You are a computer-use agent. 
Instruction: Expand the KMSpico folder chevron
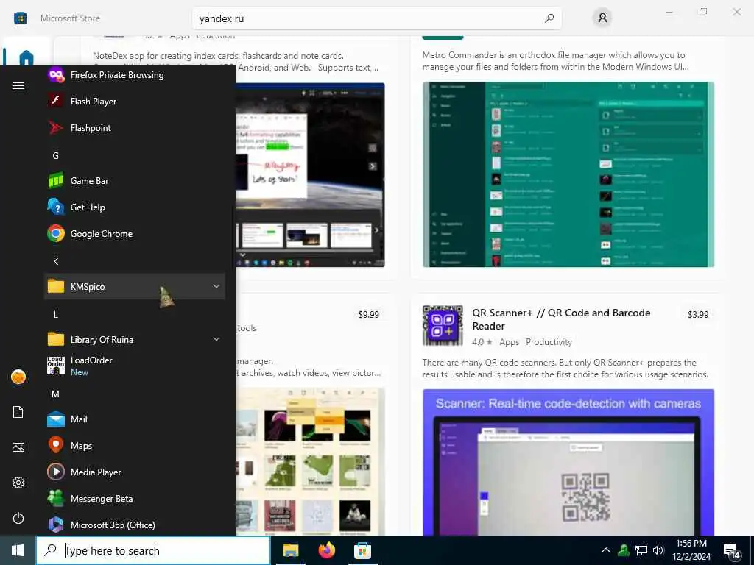[x=216, y=286]
